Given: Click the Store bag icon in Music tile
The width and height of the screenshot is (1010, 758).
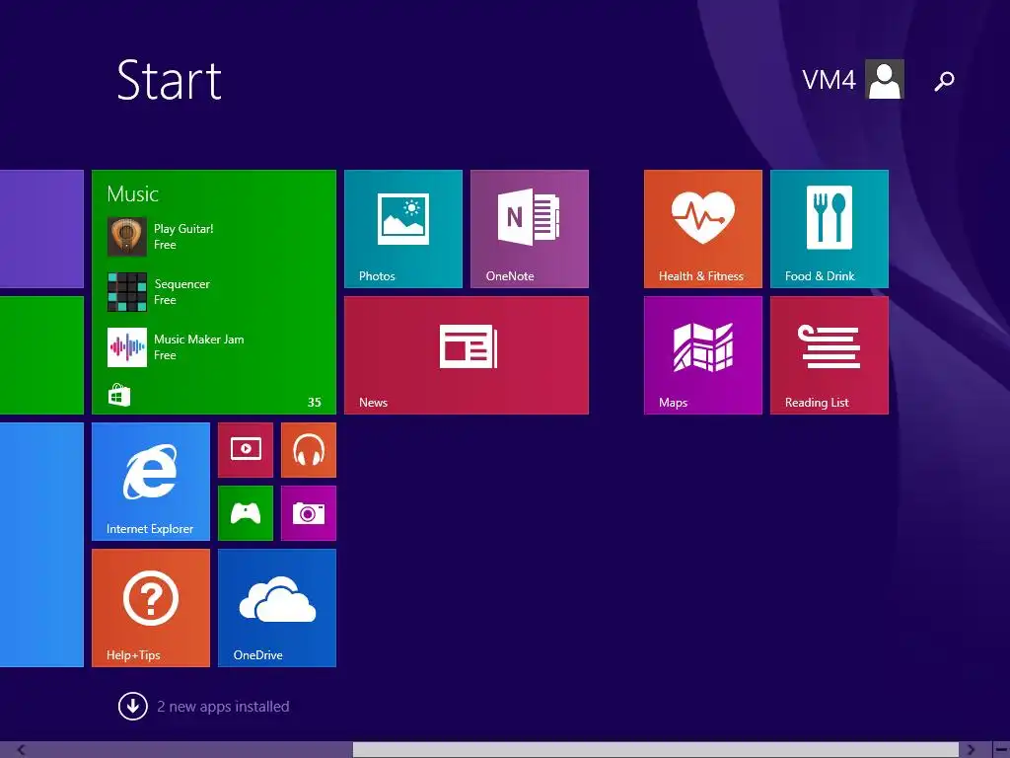Looking at the screenshot, I should coord(119,395).
